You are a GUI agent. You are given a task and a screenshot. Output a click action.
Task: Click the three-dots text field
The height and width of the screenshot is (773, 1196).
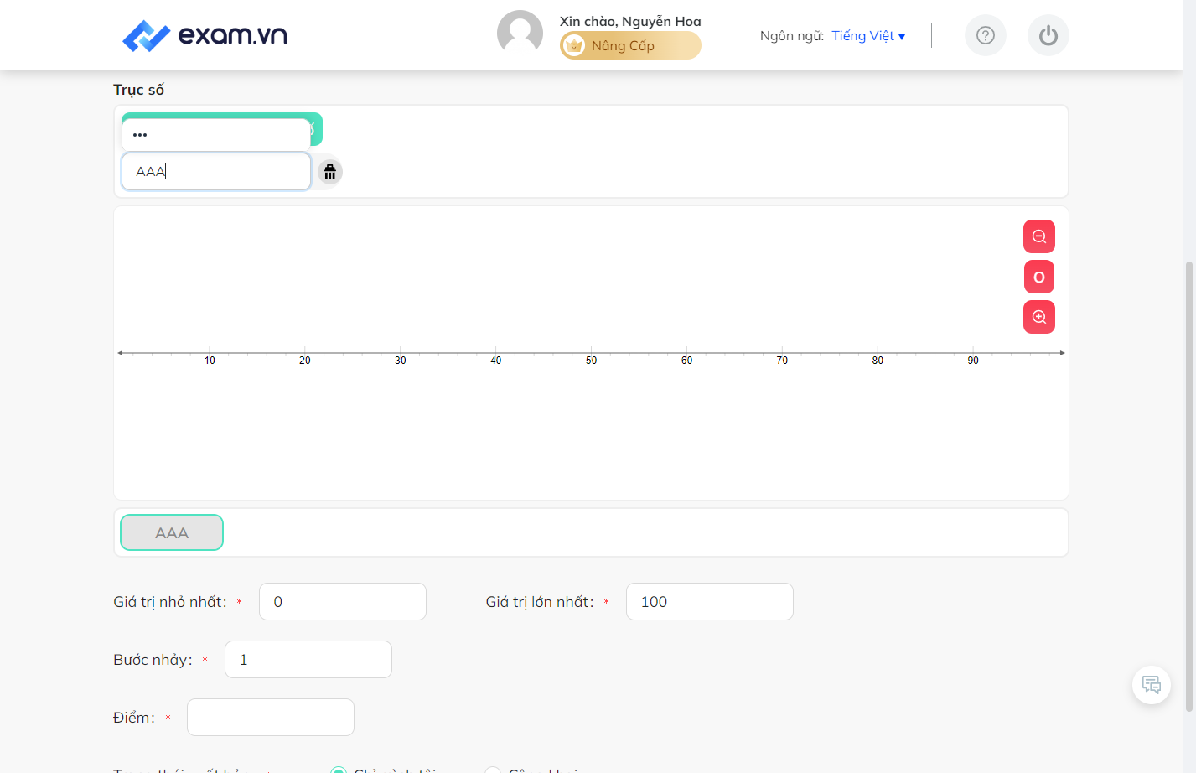click(x=216, y=134)
